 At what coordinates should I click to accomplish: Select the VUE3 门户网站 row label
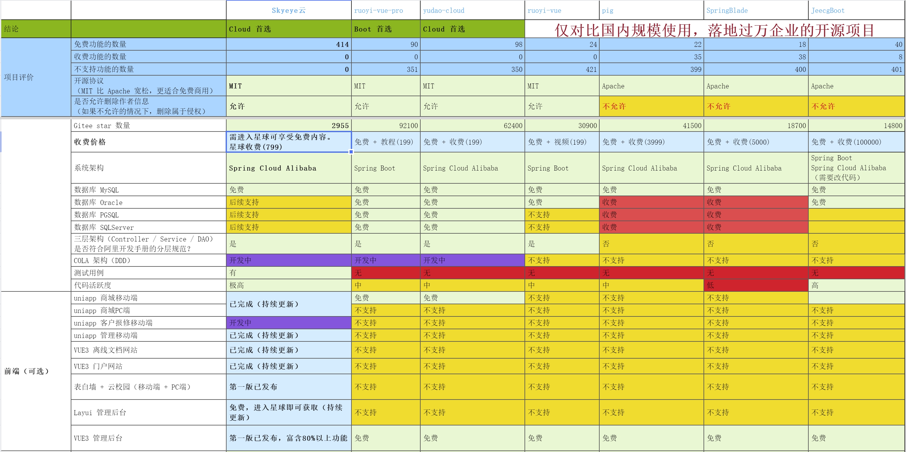pos(148,366)
